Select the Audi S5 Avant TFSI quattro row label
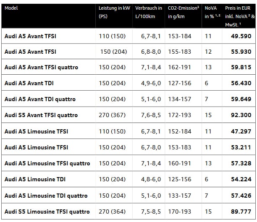The width and height of the screenshot is (257, 222). click(41, 115)
